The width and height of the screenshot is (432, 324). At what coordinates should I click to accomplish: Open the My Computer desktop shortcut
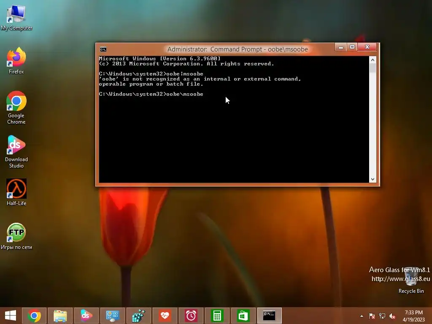pyautogui.click(x=16, y=17)
